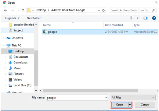The height and width of the screenshot is (111, 159).
Task: Sort by Type column header
Action: 137,25
